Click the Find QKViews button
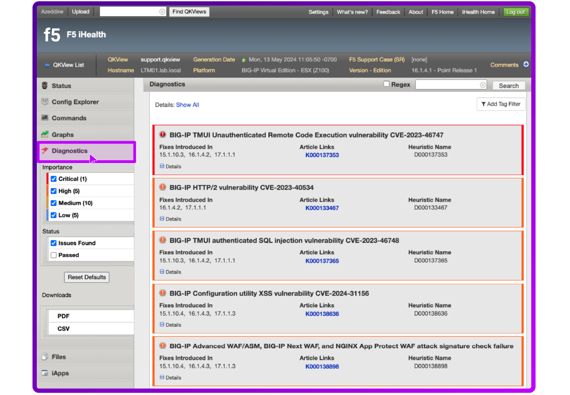 [x=189, y=12]
